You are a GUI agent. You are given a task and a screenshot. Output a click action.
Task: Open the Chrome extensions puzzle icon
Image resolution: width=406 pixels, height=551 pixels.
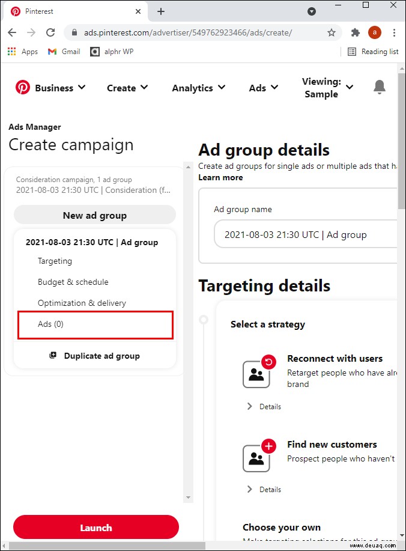pos(356,32)
